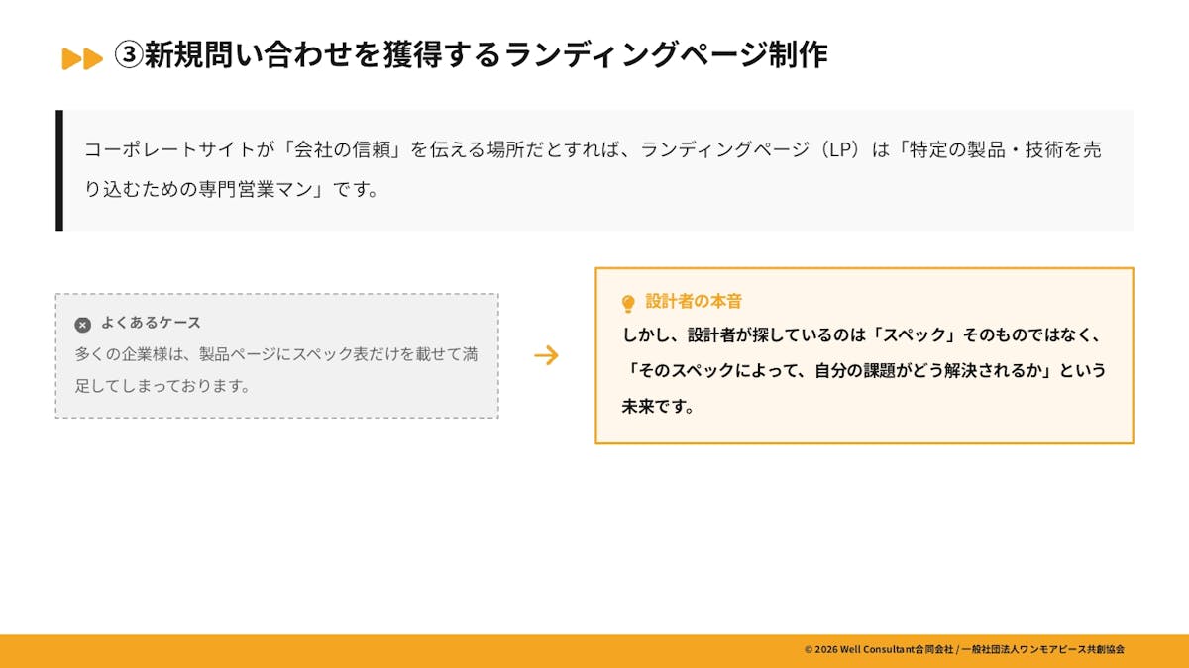The height and width of the screenshot is (668, 1189).
Task: Click the line starting 多くの企業様は
Action: coord(275,354)
